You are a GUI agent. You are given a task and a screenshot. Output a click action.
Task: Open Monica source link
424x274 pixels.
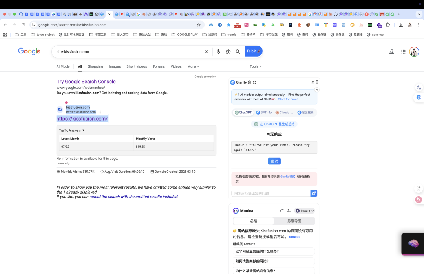[x=294, y=237]
